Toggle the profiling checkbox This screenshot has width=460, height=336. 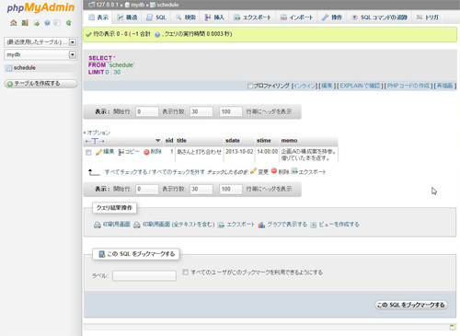[x=250, y=86]
